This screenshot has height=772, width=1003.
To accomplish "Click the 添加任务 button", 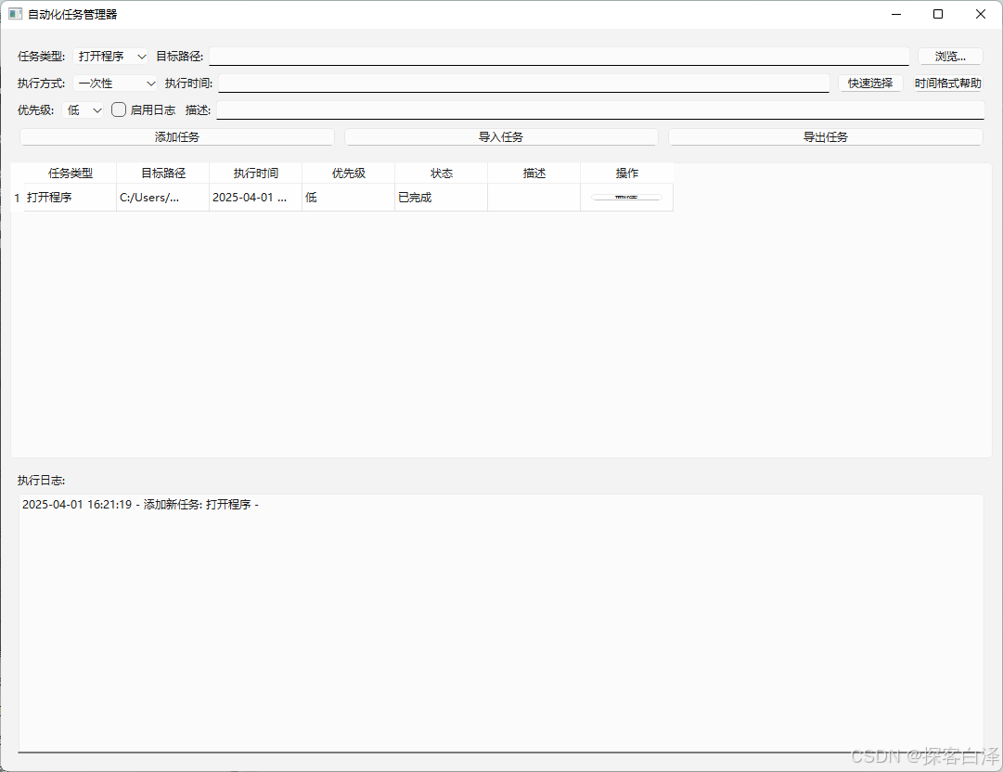I will [x=176, y=136].
